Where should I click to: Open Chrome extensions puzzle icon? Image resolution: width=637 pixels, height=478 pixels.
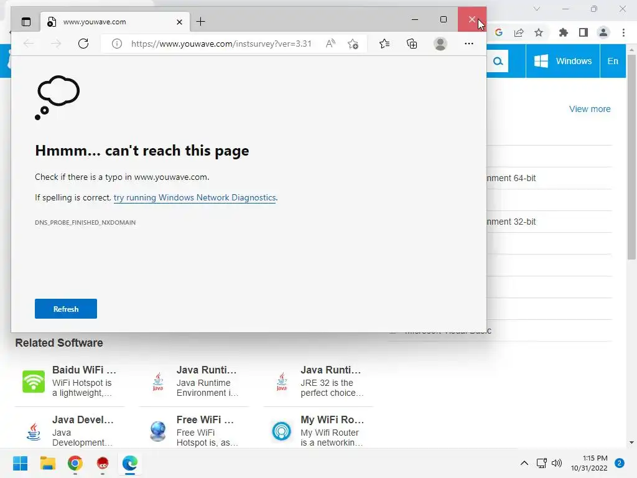coord(563,32)
